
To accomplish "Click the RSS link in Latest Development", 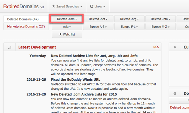I will pyautogui.click(x=156, y=47).
